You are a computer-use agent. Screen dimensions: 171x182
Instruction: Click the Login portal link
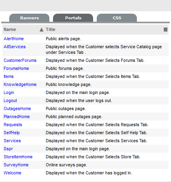coord(9,92)
